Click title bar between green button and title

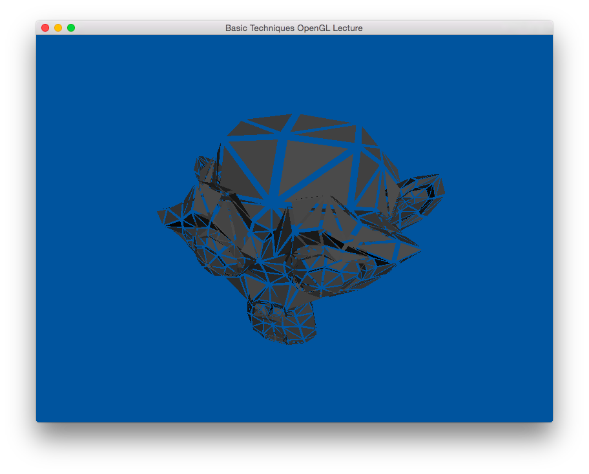(x=149, y=28)
